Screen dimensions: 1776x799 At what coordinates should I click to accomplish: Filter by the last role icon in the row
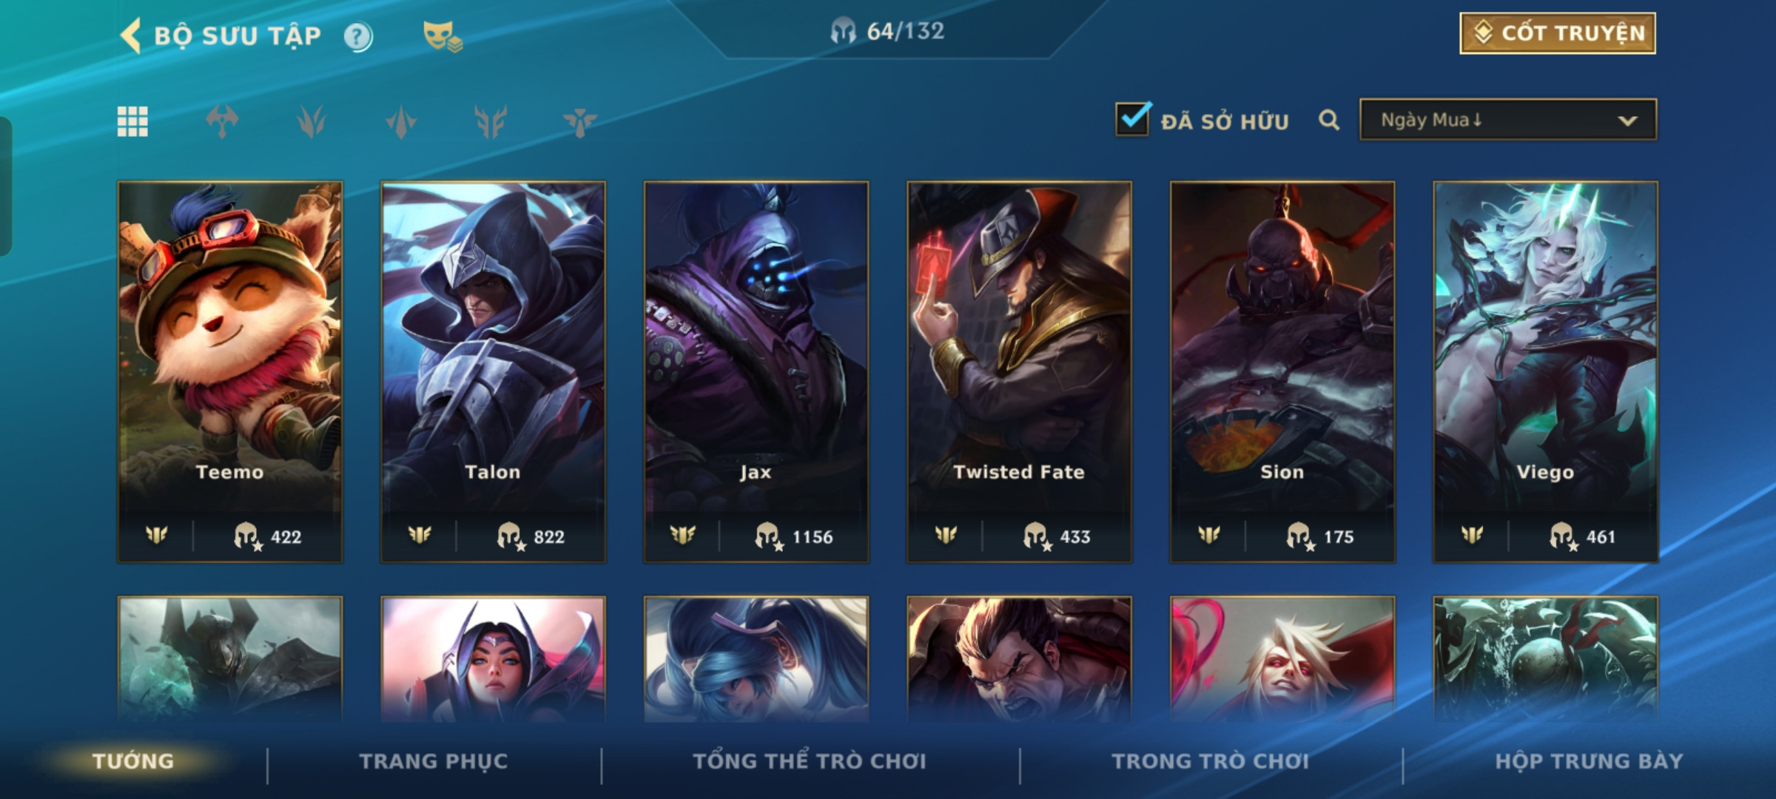[x=579, y=121]
